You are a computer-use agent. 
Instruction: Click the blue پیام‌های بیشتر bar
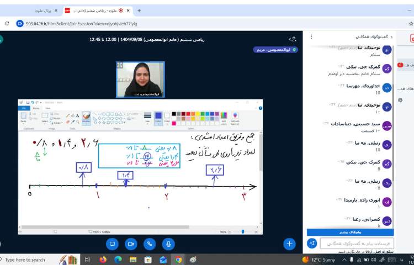pos(350,232)
